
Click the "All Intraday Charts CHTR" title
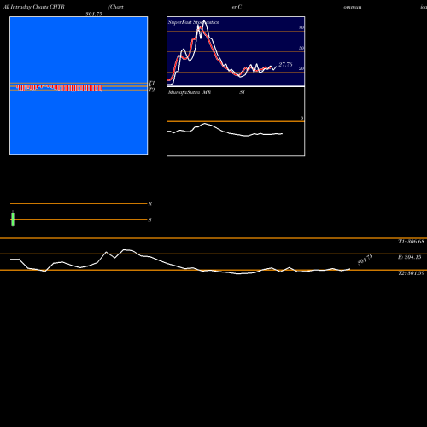point(34,7)
